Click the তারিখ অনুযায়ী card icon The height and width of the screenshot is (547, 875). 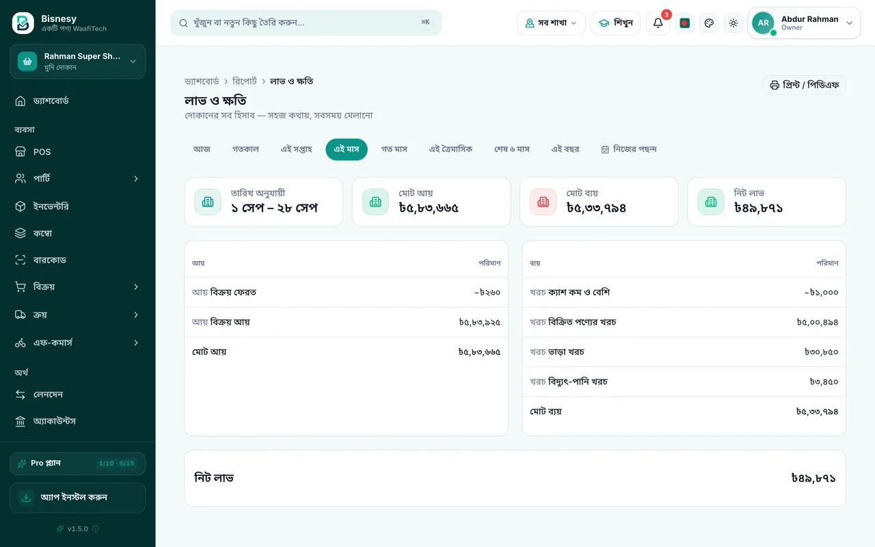tap(208, 202)
